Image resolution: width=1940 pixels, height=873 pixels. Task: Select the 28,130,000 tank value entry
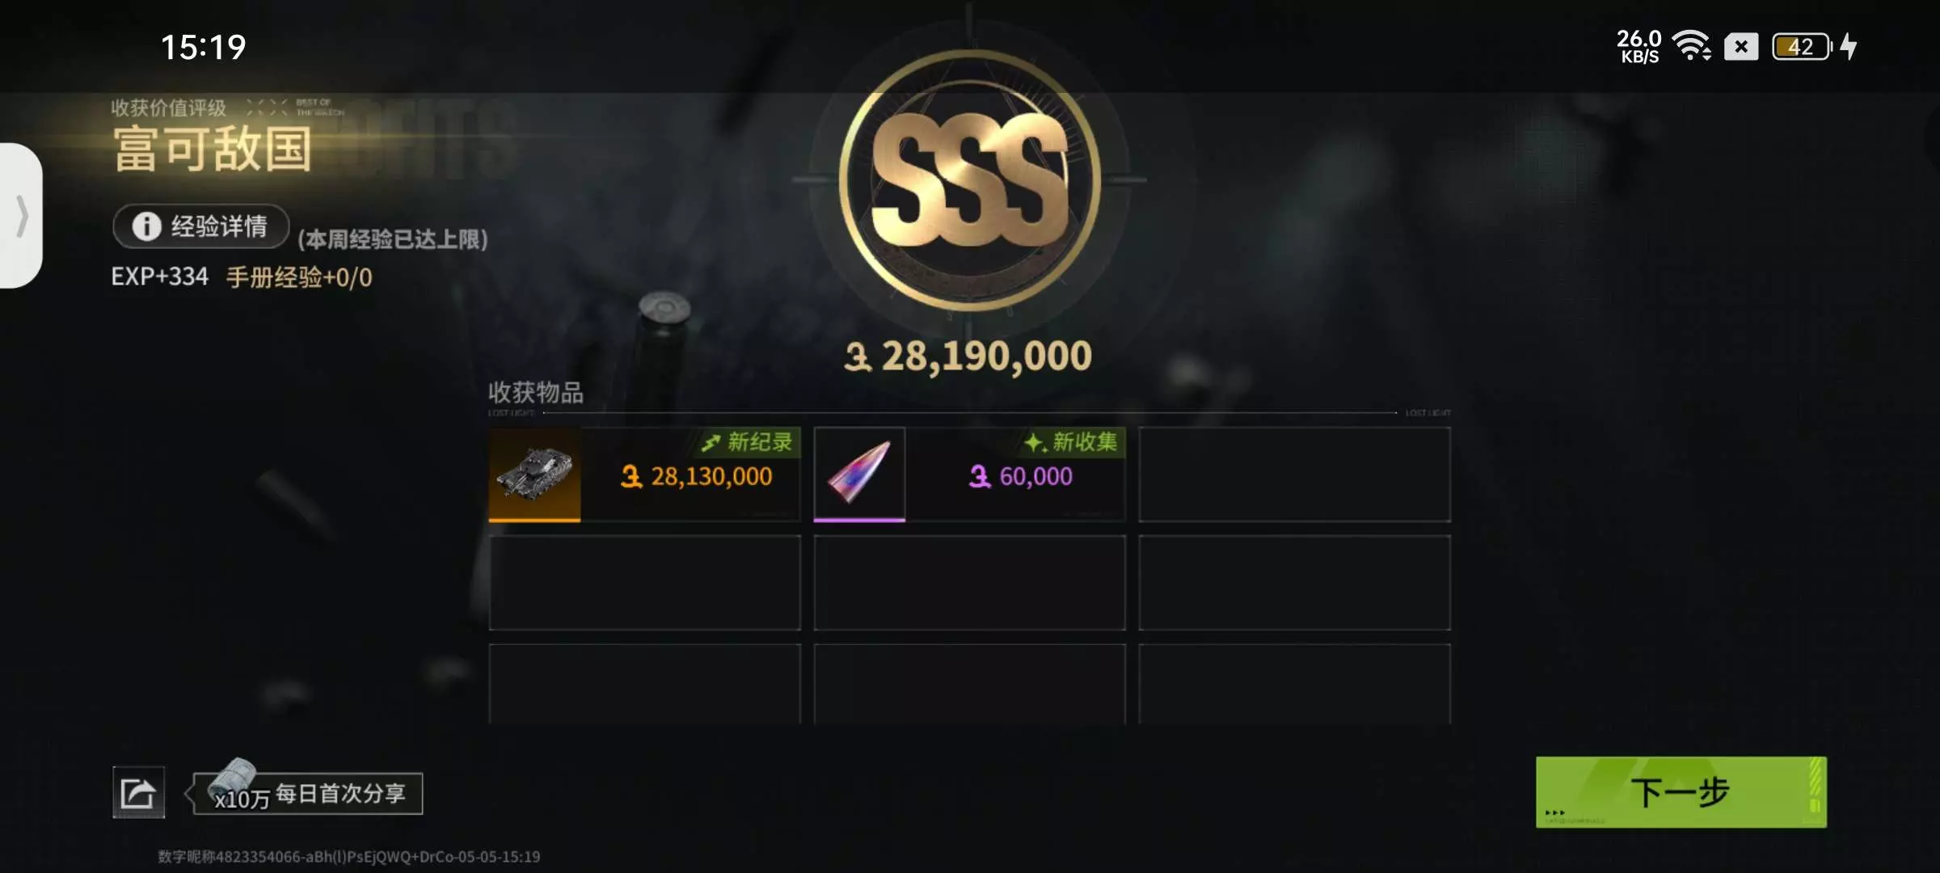tap(696, 477)
